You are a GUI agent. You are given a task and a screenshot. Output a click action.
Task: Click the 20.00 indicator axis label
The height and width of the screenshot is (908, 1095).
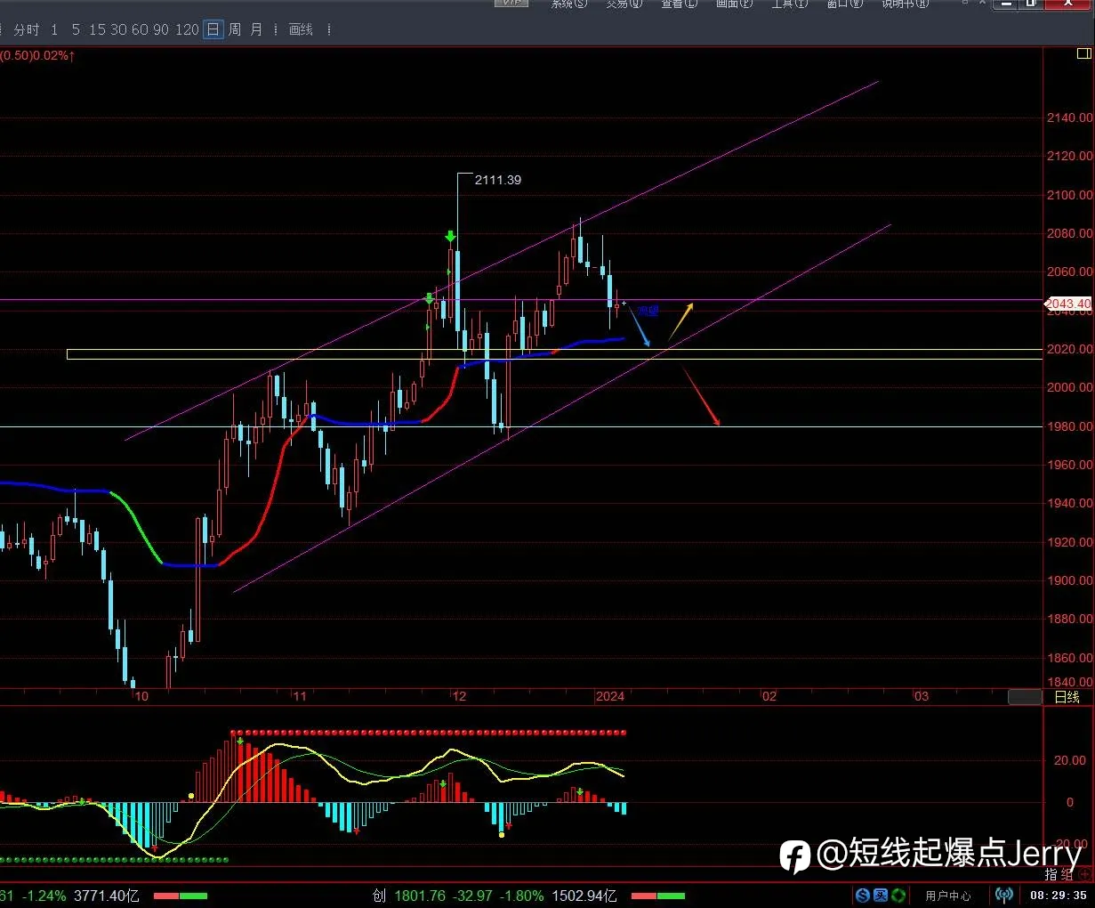click(1070, 760)
